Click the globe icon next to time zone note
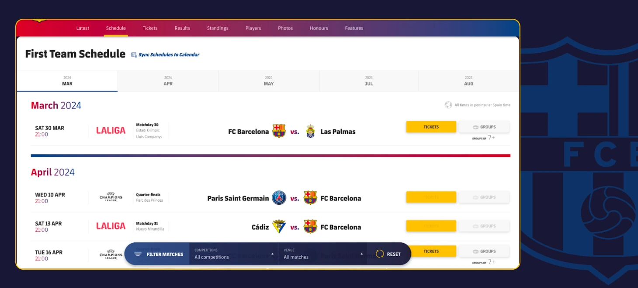 (x=448, y=105)
